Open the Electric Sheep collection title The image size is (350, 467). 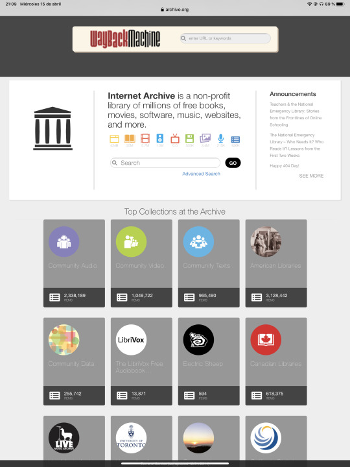point(203,364)
